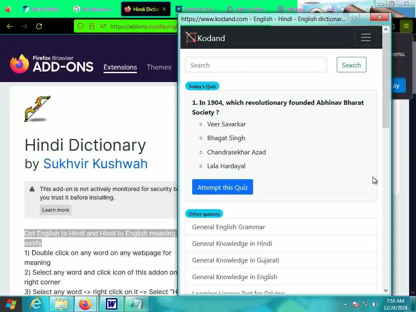Viewport: 416px width, 312px height.
Task: Click the tracking protection shield icon
Action: [x=80, y=26]
